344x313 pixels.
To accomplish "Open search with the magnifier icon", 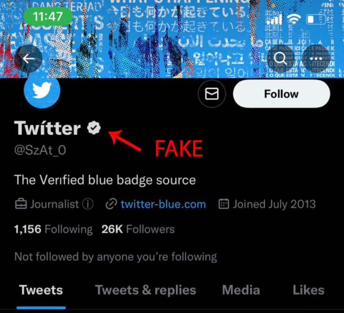I will point(281,59).
